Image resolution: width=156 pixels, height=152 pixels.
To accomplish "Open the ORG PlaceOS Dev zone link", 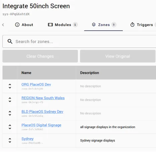I will (x=36, y=84).
